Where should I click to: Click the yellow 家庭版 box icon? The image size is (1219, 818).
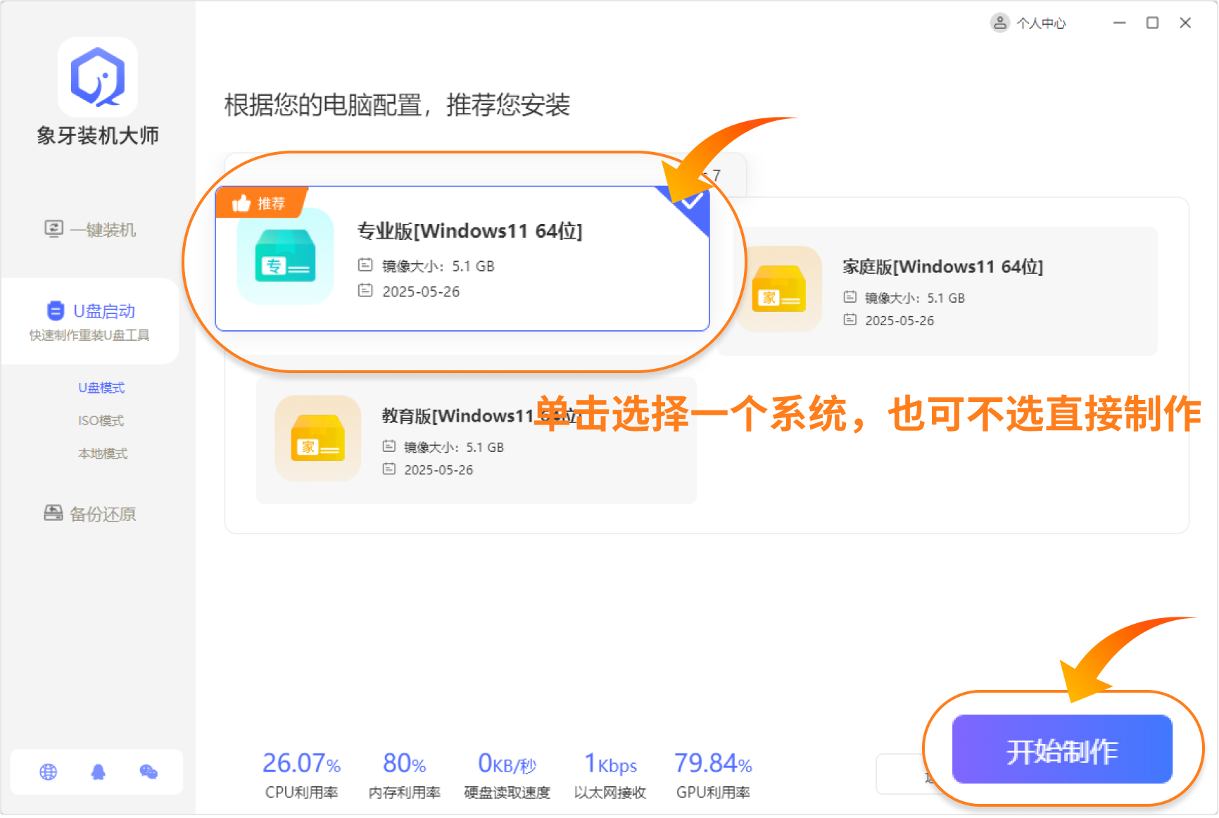coord(778,289)
